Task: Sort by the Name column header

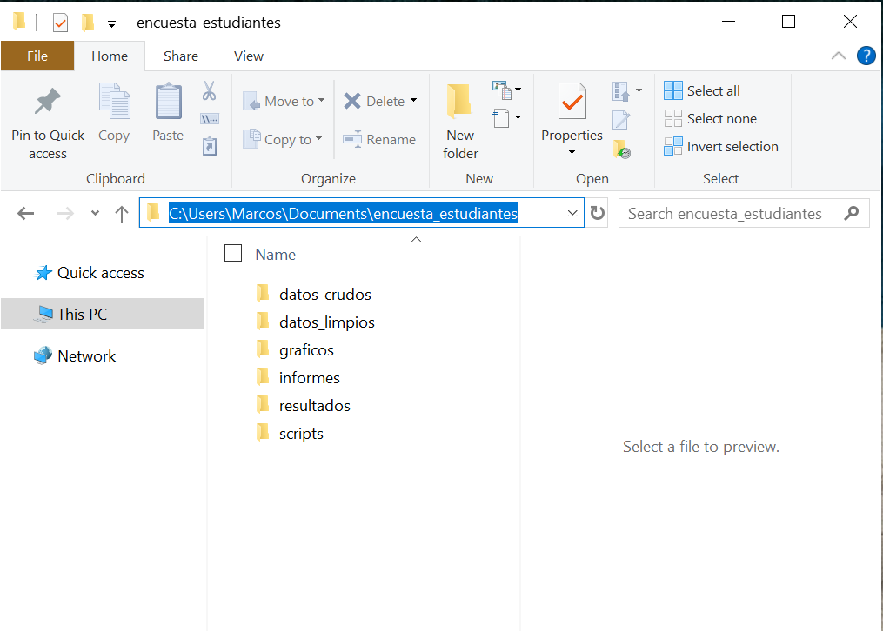Action: 276,254
